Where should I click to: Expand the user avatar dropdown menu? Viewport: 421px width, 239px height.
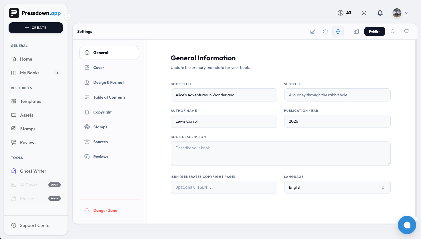pyautogui.click(x=400, y=13)
